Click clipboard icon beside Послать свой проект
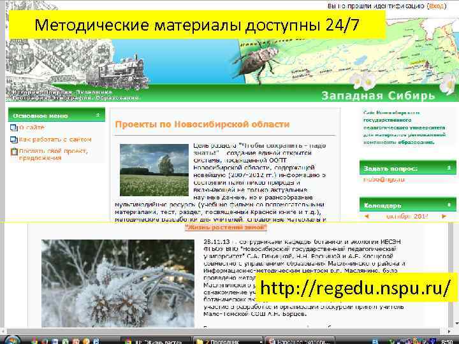The image size is (459, 344). tap(14, 152)
